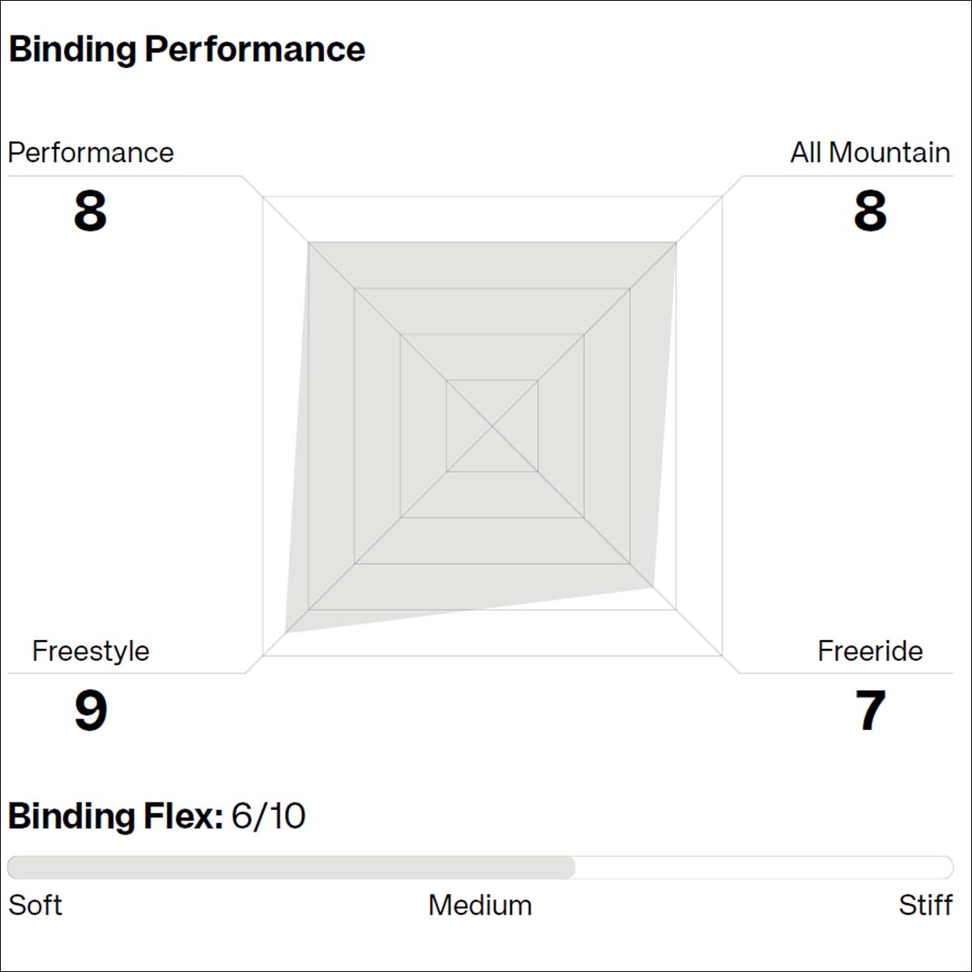Viewport: 972px width, 972px height.
Task: Select the All Mountain label
Action: [x=870, y=152]
